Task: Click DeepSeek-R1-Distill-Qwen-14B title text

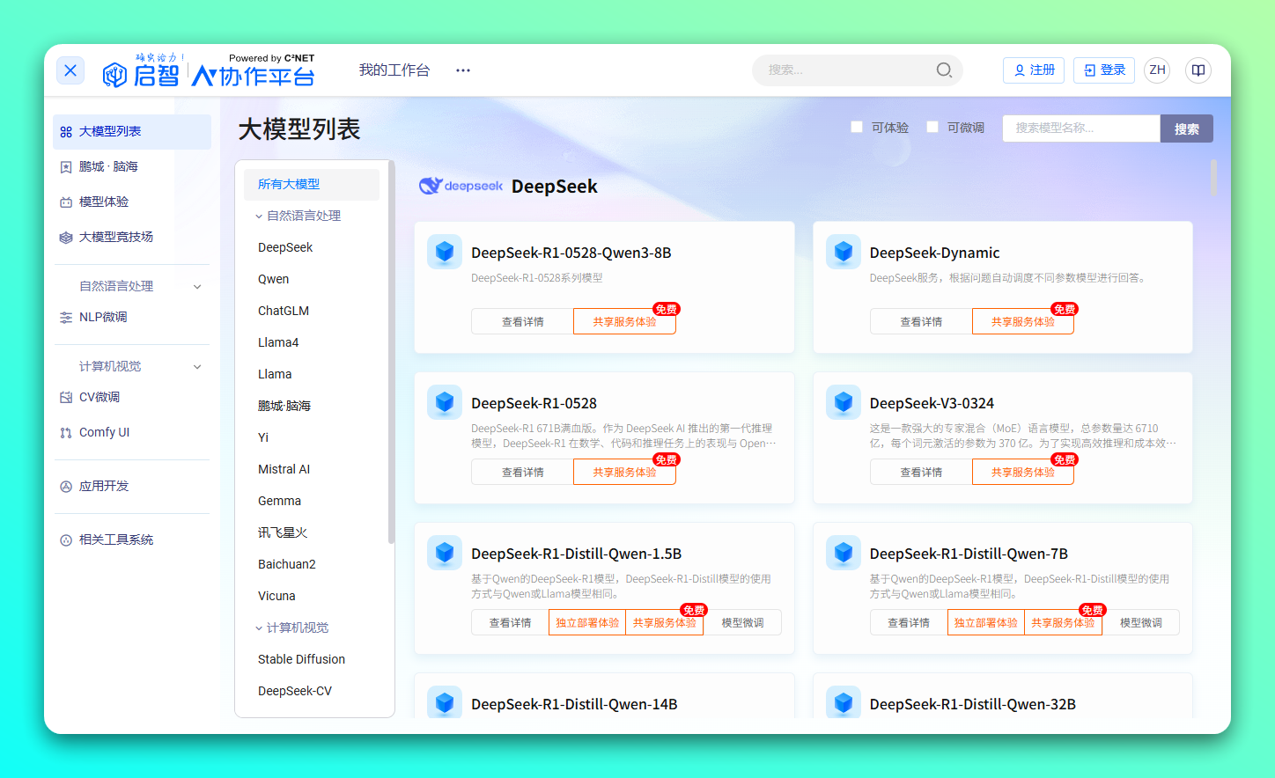Action: pos(574,704)
